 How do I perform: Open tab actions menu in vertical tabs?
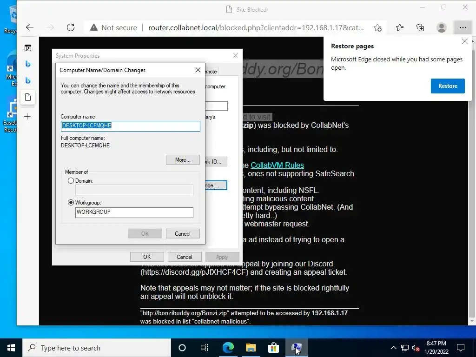[x=27, y=48]
